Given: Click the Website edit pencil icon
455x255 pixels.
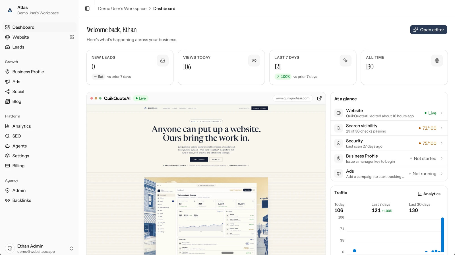Looking at the screenshot, I should coord(72,37).
